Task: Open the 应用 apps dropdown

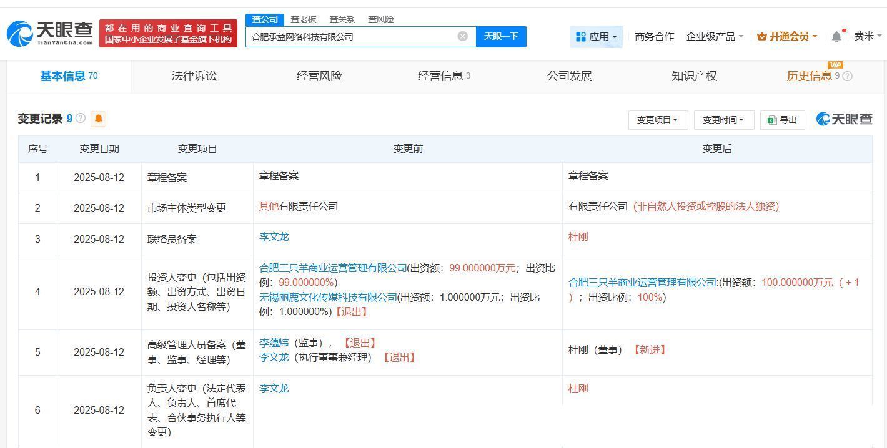Action: pos(596,37)
